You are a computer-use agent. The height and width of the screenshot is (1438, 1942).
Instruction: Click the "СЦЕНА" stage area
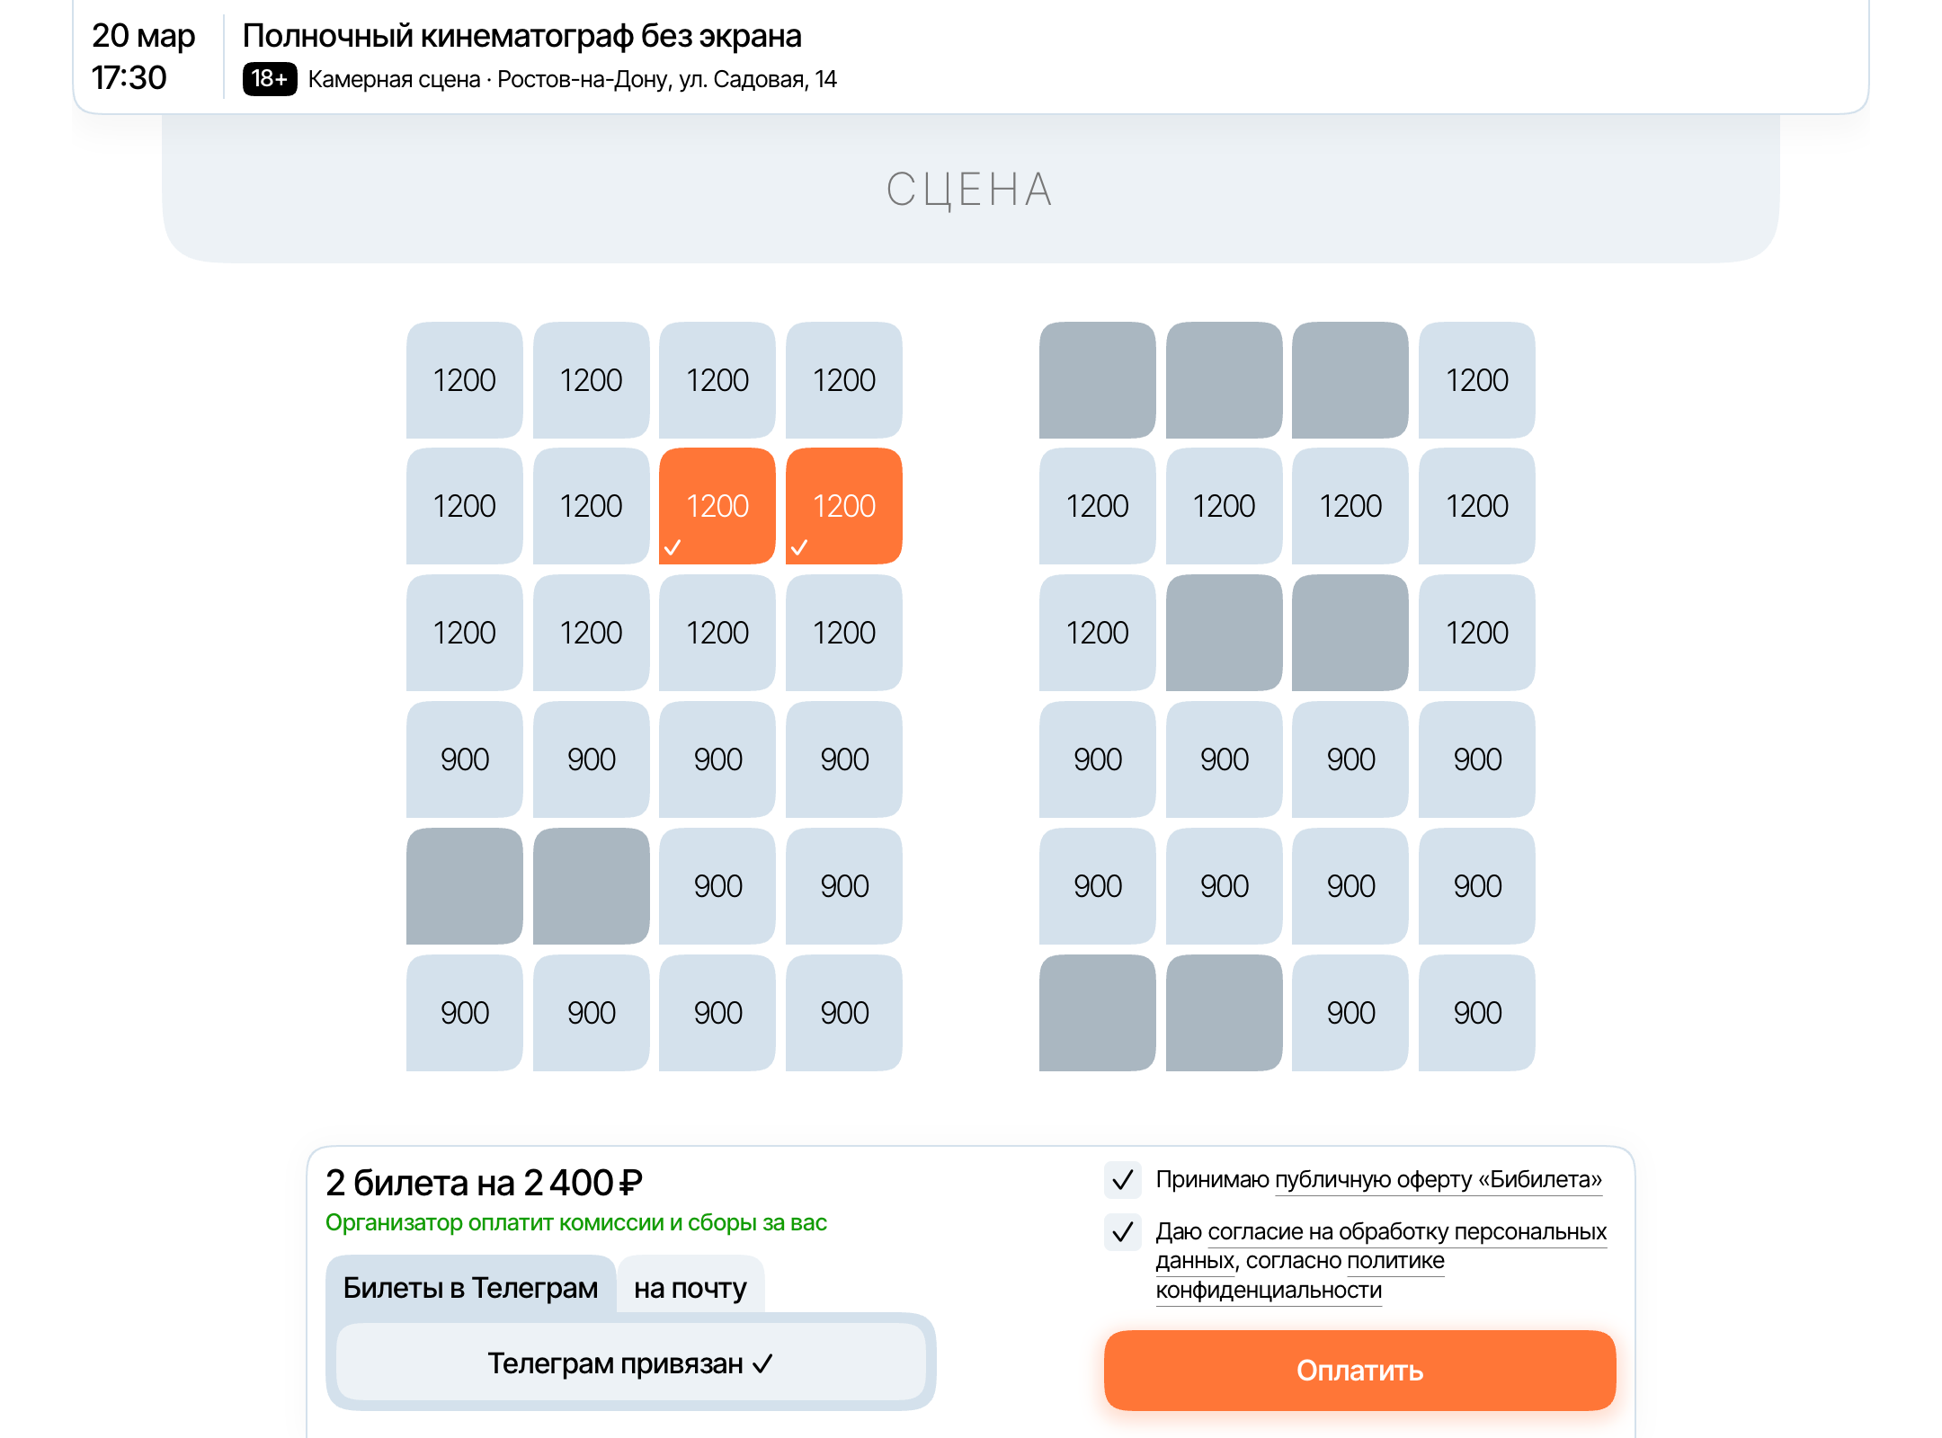[969, 190]
